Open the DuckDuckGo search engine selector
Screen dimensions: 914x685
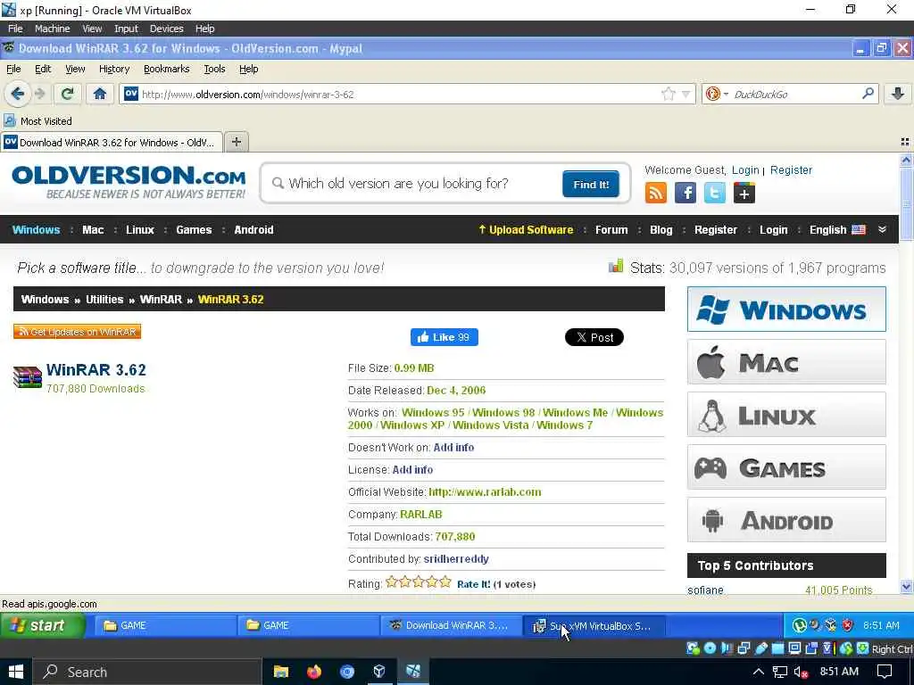click(x=717, y=94)
